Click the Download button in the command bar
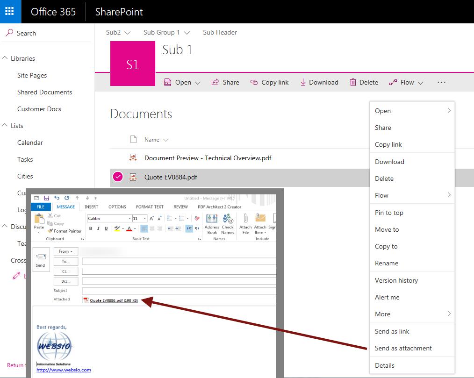 click(319, 82)
